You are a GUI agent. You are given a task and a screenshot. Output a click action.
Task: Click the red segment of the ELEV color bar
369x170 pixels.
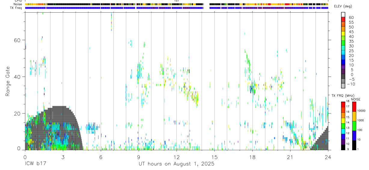[x=343, y=19]
